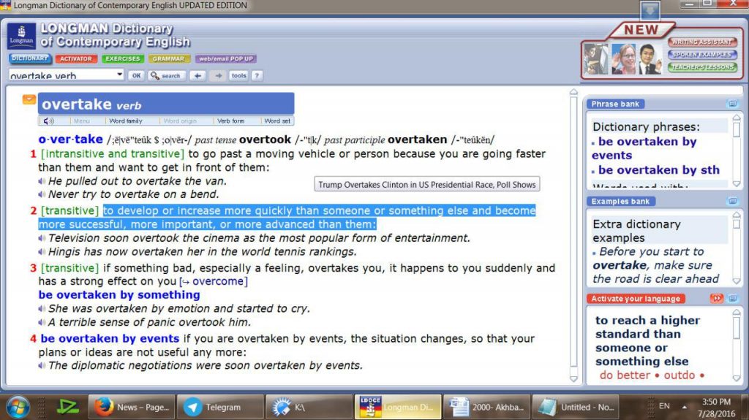Expand the Phrase bank panel icon

pyautogui.click(x=732, y=104)
